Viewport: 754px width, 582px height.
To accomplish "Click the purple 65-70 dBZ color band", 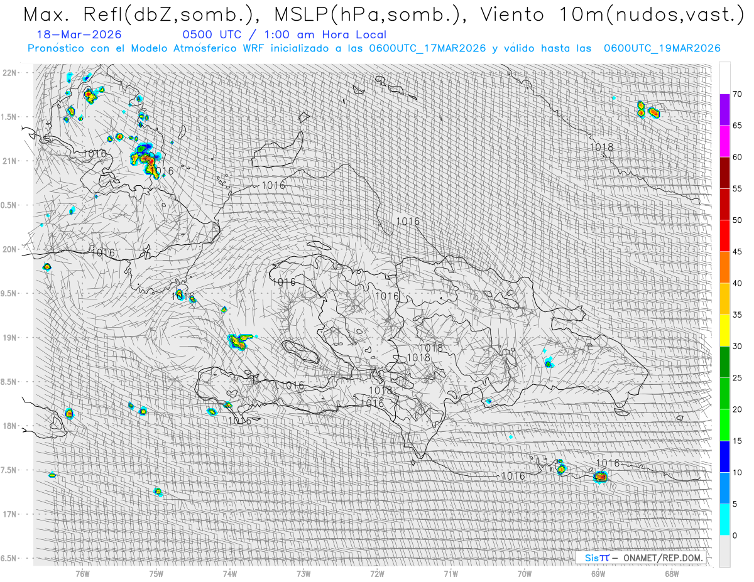I will click(x=724, y=110).
